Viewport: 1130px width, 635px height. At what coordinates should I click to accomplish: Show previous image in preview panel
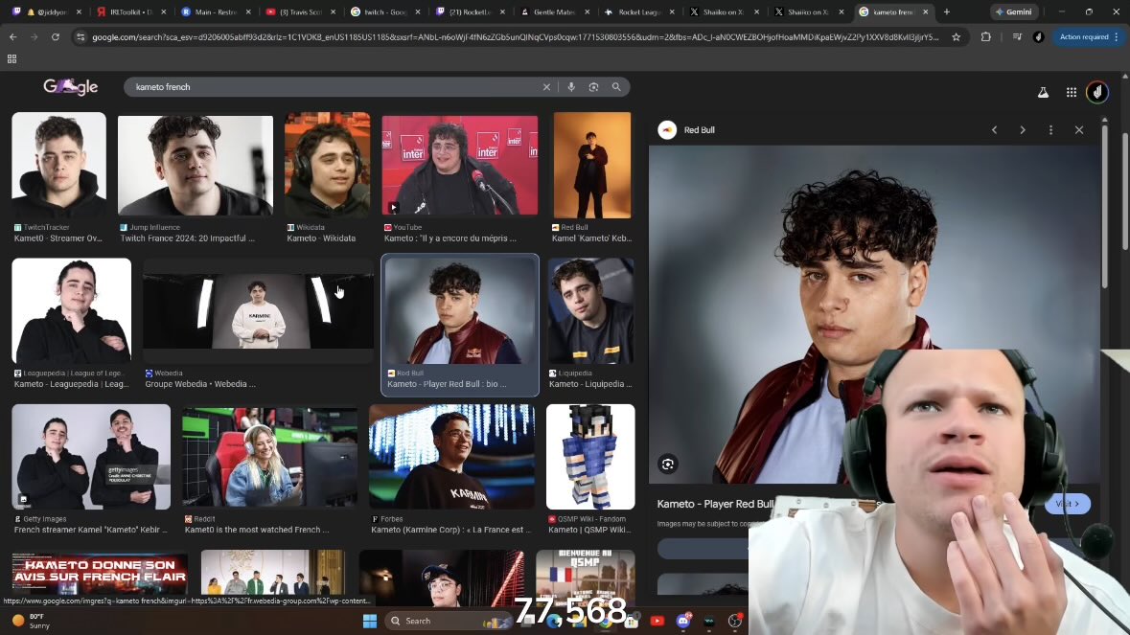click(995, 130)
